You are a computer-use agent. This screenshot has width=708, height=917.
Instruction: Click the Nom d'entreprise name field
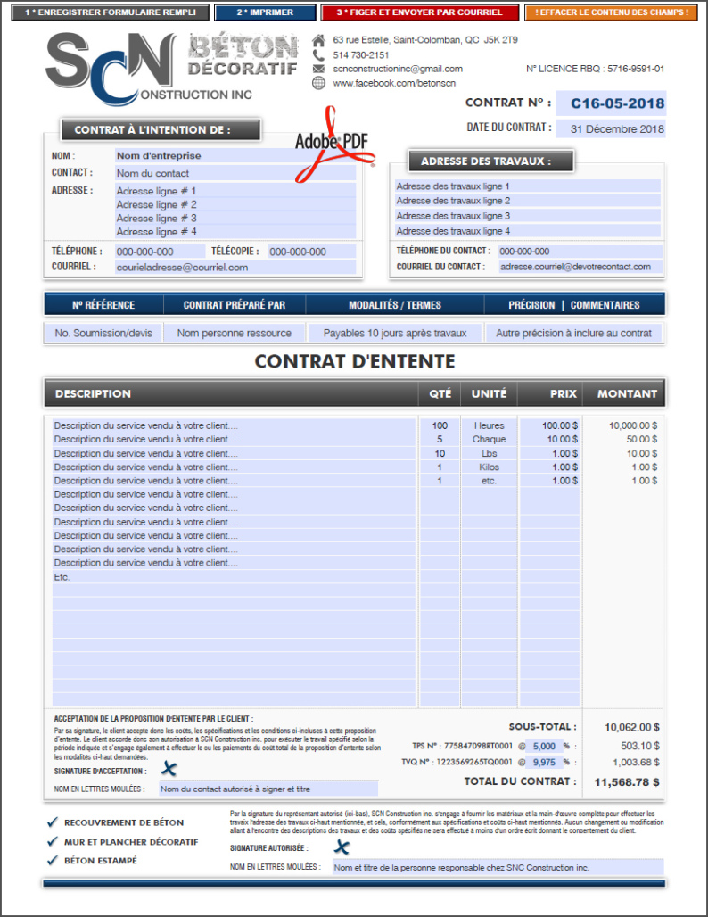pos(235,155)
